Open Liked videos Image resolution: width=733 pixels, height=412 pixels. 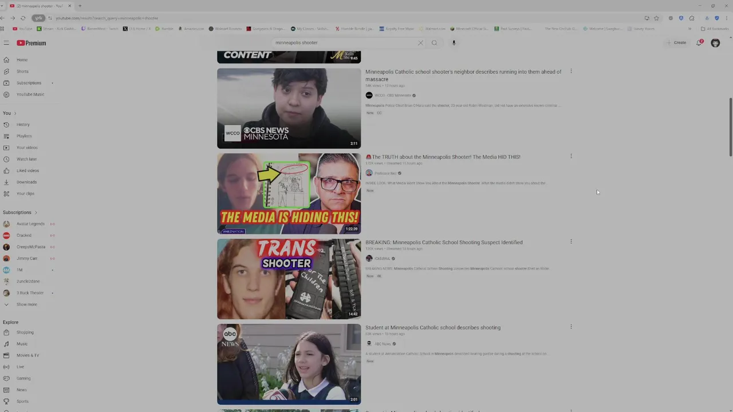[x=27, y=171]
